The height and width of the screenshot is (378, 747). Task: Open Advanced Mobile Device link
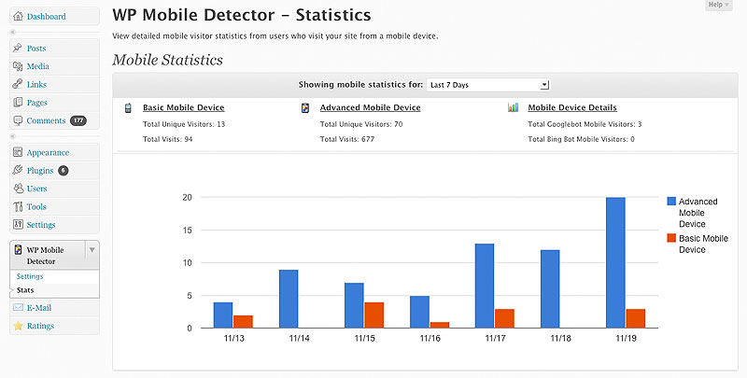tap(370, 107)
